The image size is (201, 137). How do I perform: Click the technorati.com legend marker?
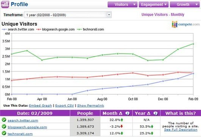pos(79,30)
